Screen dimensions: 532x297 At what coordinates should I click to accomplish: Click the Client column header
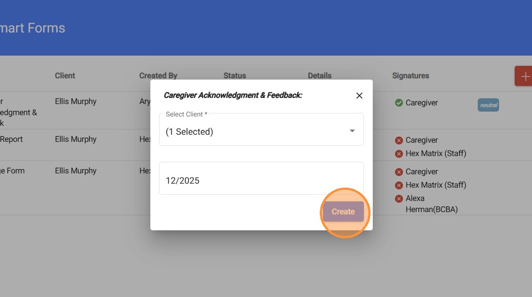tap(65, 76)
